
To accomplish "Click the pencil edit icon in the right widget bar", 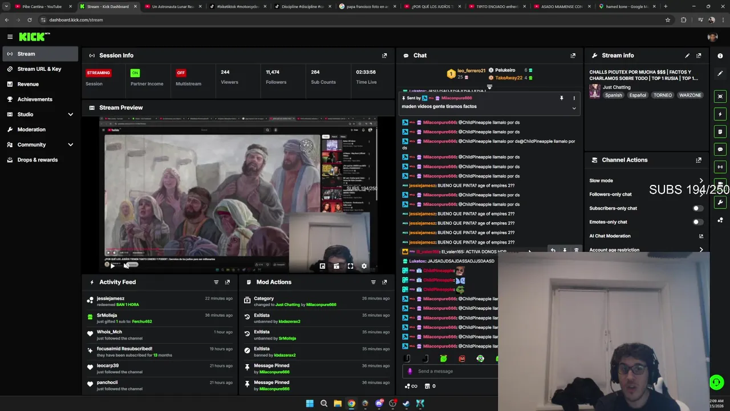I will (720, 74).
